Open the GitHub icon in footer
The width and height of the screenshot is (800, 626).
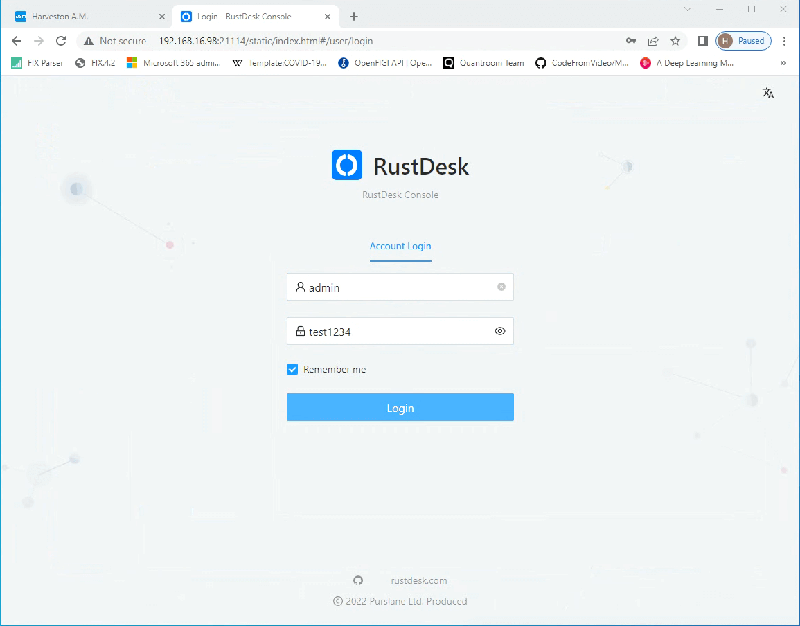[358, 580]
